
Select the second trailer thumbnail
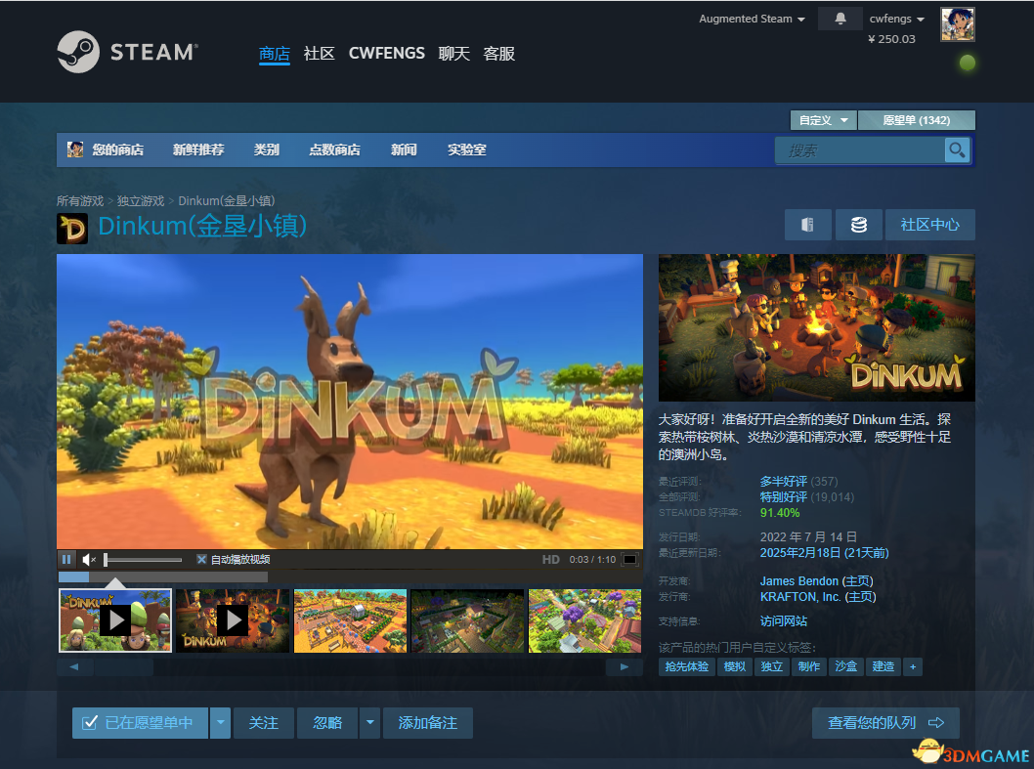click(x=233, y=620)
